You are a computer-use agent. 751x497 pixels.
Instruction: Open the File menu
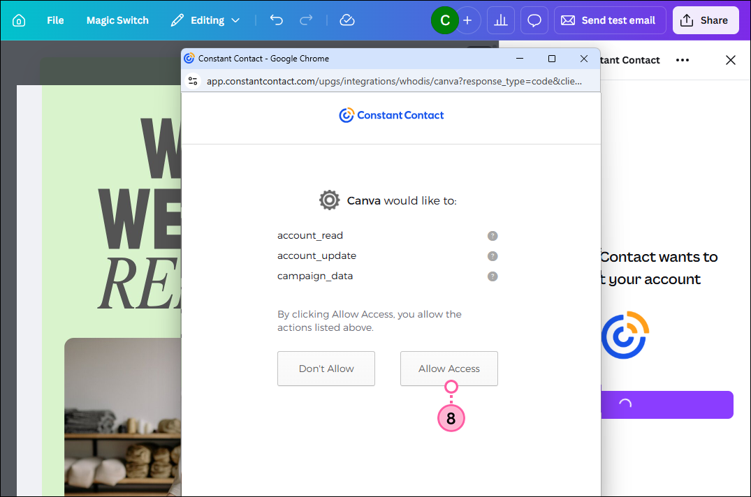click(x=55, y=20)
